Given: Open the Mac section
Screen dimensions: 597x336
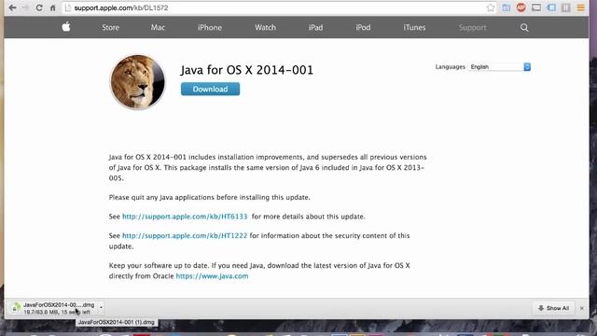Looking at the screenshot, I should [158, 27].
